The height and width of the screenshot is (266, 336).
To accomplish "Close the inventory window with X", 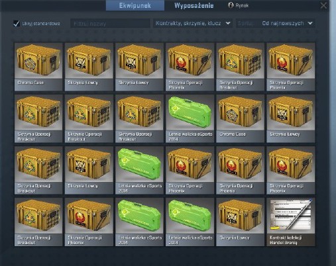I will point(323,5).
